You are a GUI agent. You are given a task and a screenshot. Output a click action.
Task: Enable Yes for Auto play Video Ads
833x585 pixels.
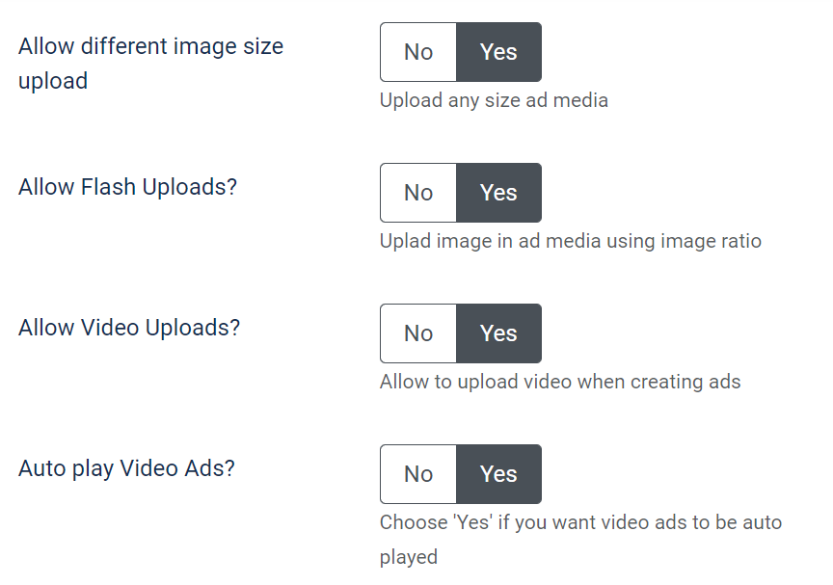pos(498,474)
